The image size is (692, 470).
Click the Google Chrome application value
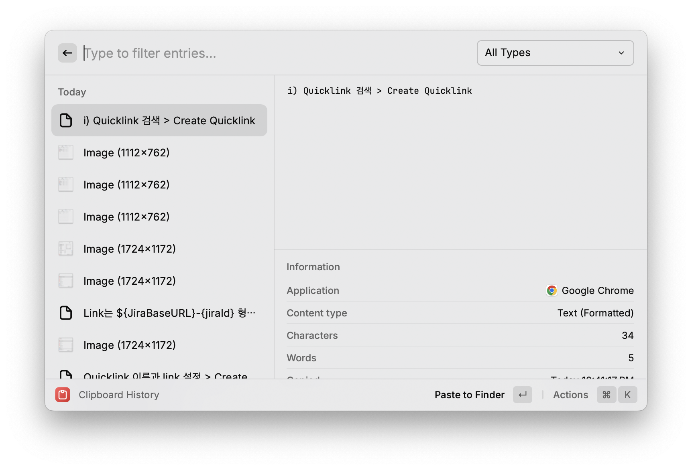point(598,290)
